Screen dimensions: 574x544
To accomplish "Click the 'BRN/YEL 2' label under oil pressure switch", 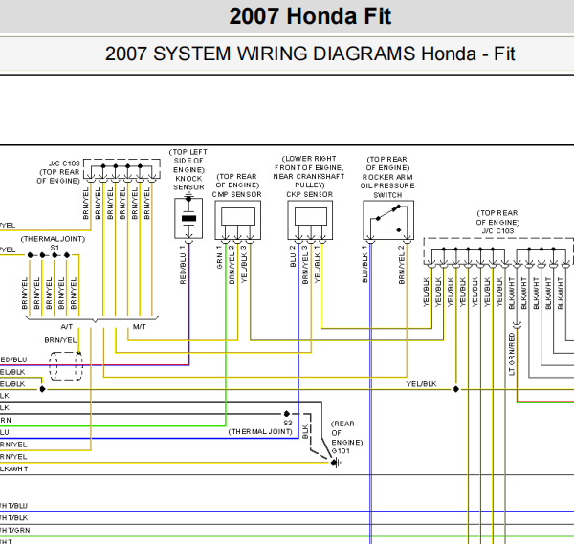I will 402,265.
